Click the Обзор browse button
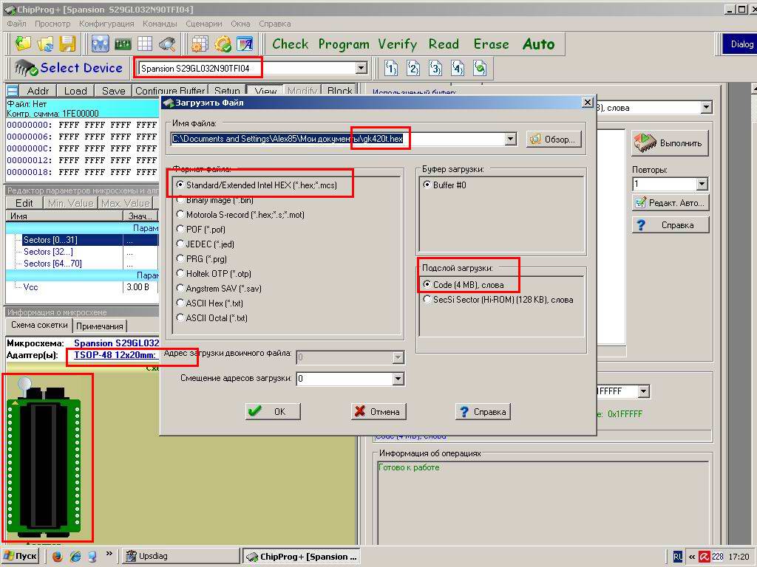757x567 pixels. pyautogui.click(x=554, y=140)
